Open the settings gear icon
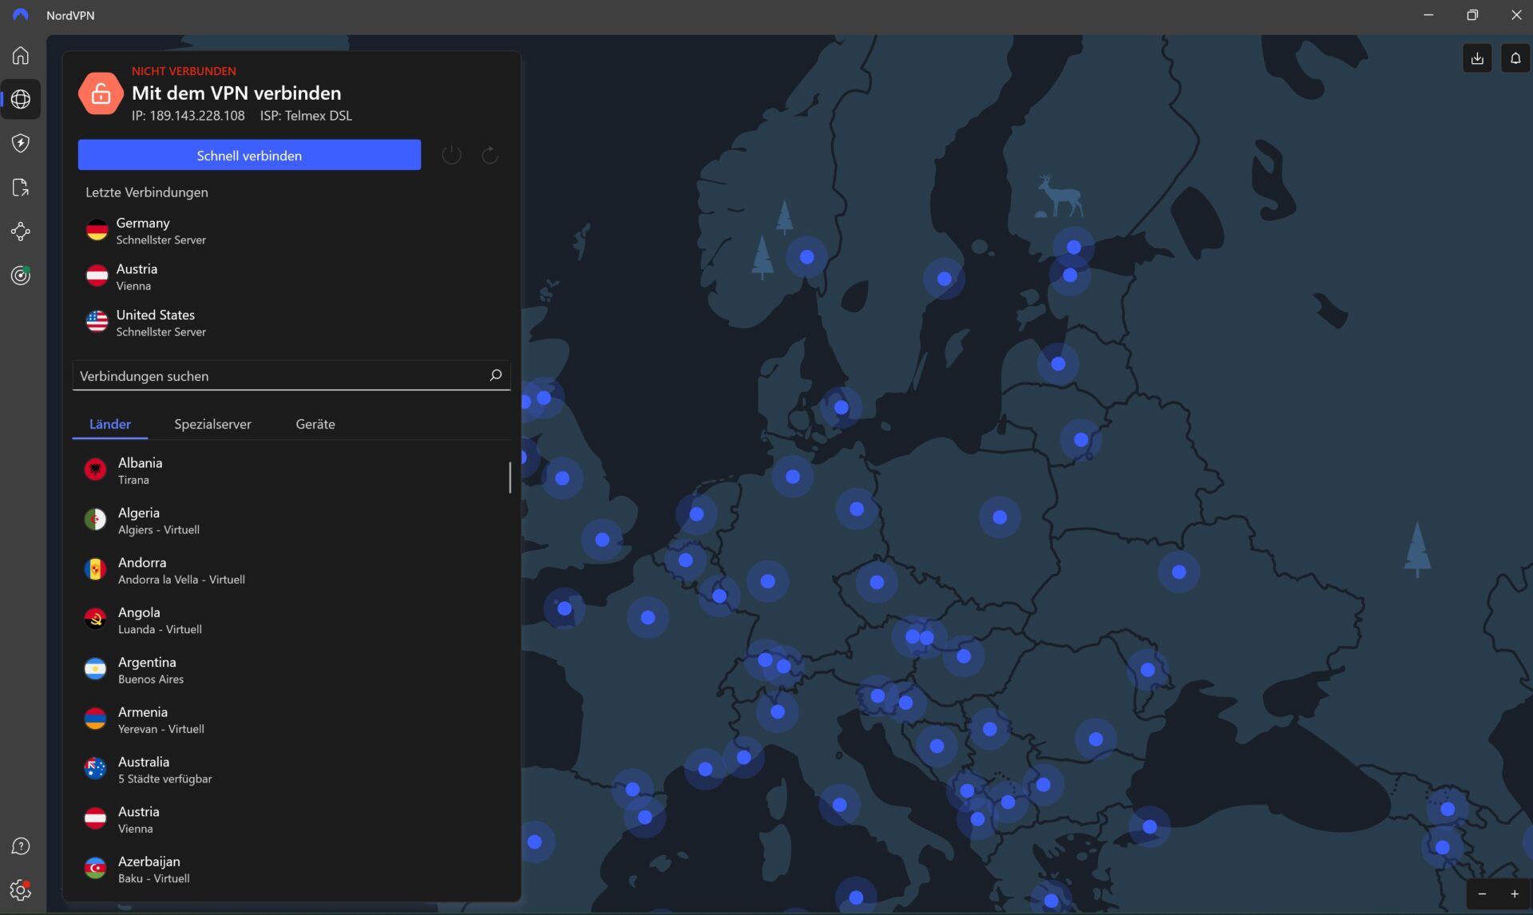 point(21,889)
